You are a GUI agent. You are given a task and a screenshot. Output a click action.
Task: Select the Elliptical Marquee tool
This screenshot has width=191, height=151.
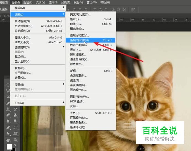[8, 85]
